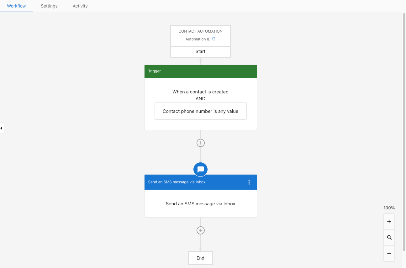Click the green Trigger header bar
Viewport: 406px width, 268px height.
coord(200,71)
